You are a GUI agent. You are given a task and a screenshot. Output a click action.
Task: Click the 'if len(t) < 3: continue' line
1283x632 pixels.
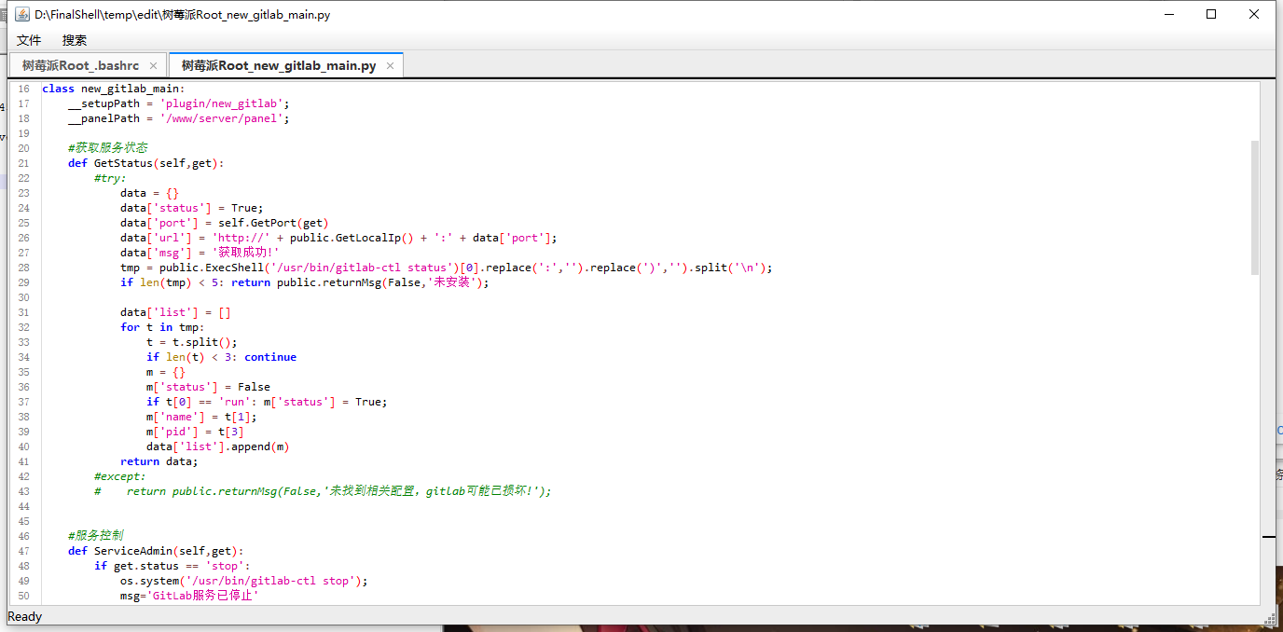click(221, 357)
